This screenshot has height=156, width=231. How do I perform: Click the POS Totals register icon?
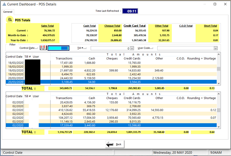pos(10,20)
